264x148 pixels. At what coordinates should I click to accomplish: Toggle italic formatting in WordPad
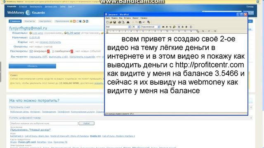tap(167, 27)
